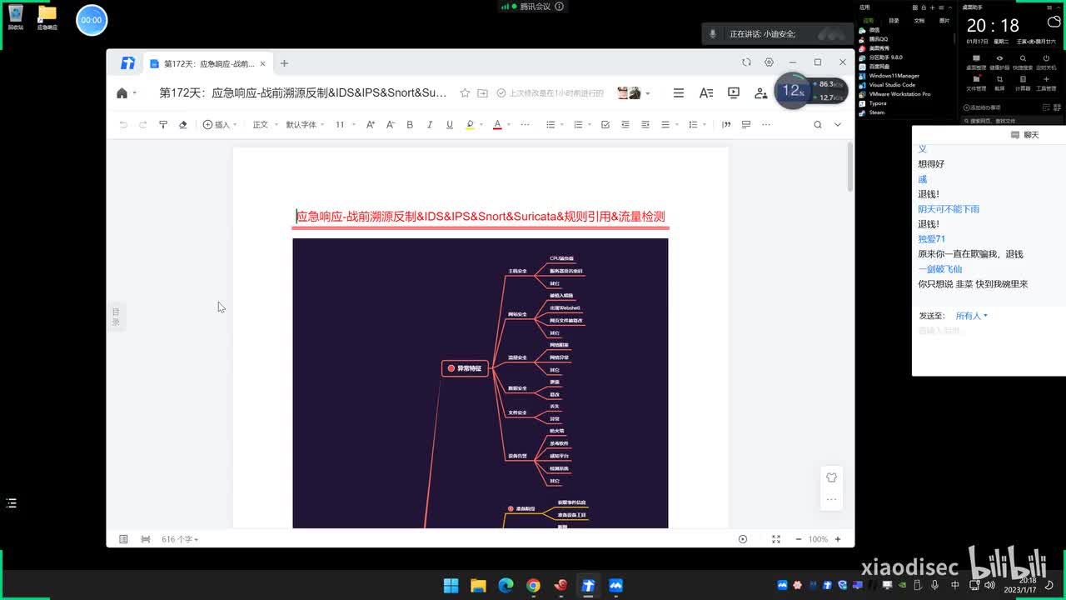Open share and collaborators icon
1066x600 pixels.
(760, 93)
